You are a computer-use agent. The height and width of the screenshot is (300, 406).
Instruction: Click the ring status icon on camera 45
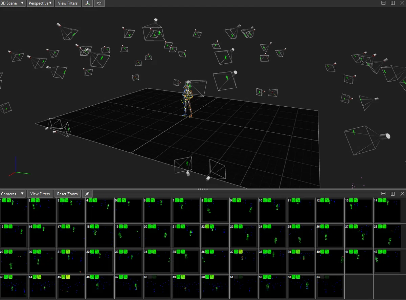click(x=63, y=277)
